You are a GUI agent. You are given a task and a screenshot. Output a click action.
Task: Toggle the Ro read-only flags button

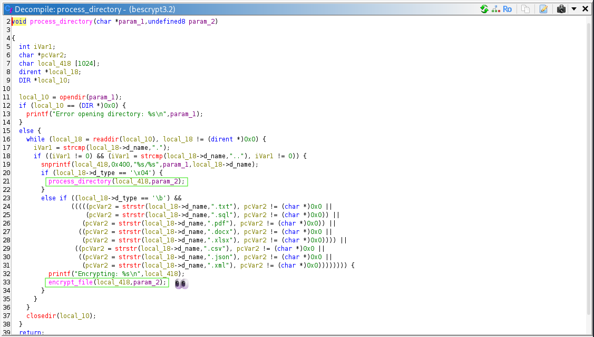click(x=507, y=9)
